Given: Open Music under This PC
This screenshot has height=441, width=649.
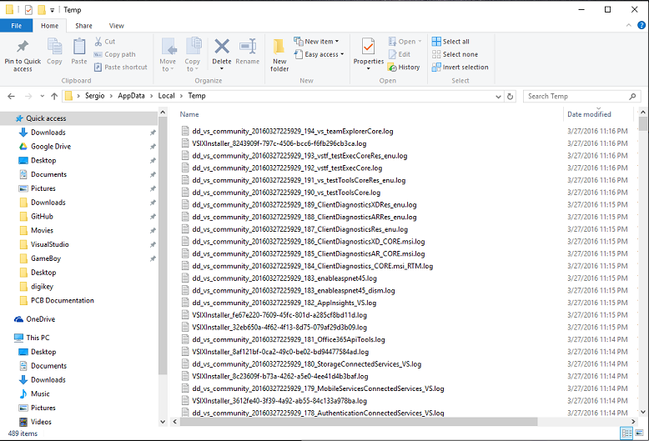Looking at the screenshot, I should pos(40,393).
